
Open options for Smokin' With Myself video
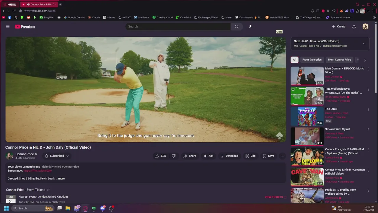click(368, 130)
